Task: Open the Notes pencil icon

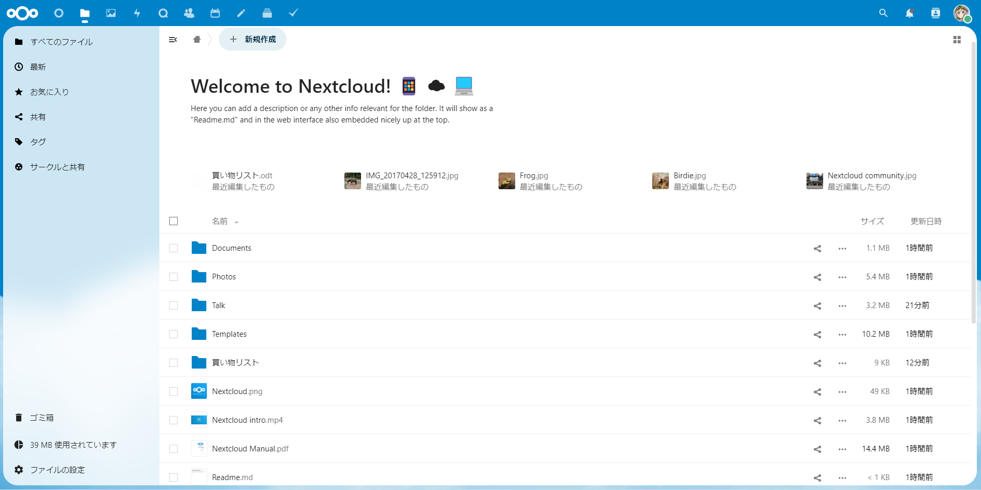Action: pyautogui.click(x=241, y=13)
